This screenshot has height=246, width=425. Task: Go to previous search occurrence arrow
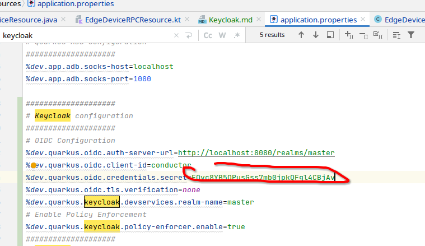[301, 35]
